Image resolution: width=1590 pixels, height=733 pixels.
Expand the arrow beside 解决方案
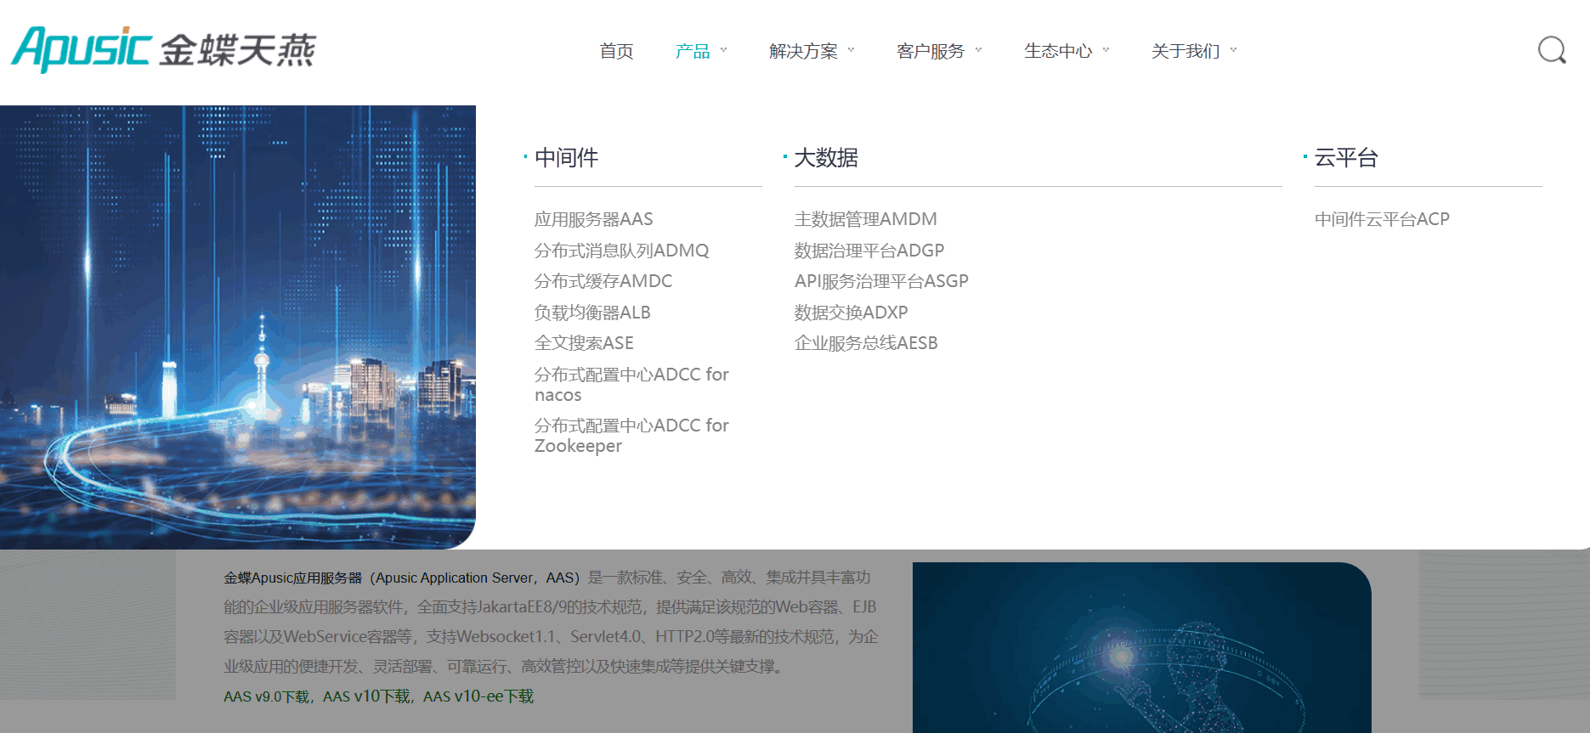coord(852,50)
